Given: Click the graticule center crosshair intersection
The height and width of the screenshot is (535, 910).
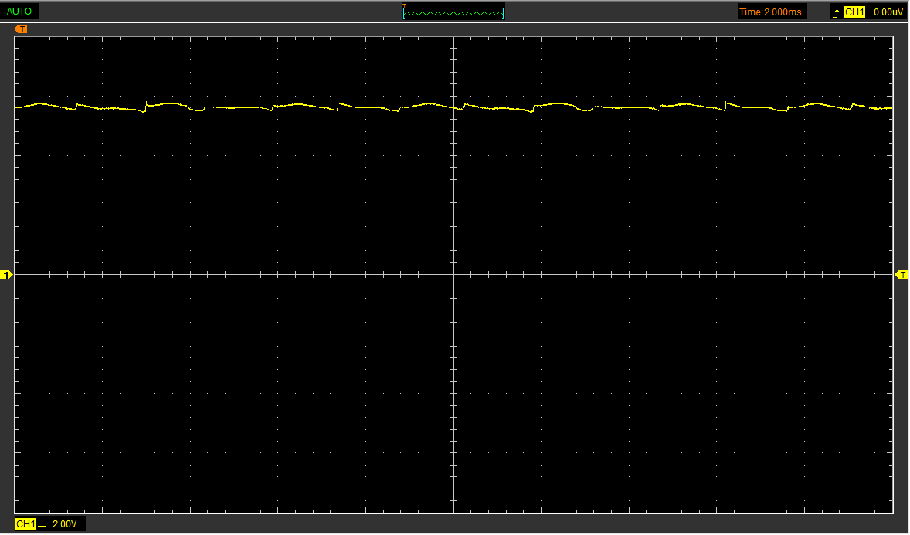Looking at the screenshot, I should (x=453, y=275).
